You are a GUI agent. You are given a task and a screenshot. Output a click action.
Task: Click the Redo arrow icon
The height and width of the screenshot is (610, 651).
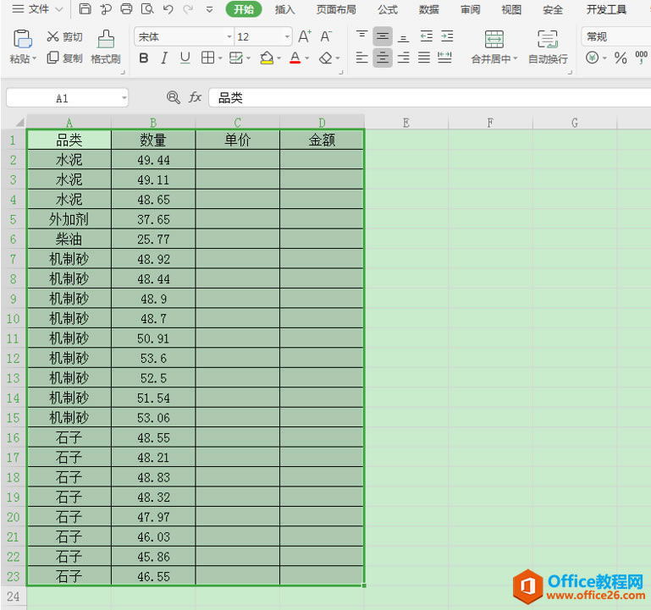tap(188, 8)
